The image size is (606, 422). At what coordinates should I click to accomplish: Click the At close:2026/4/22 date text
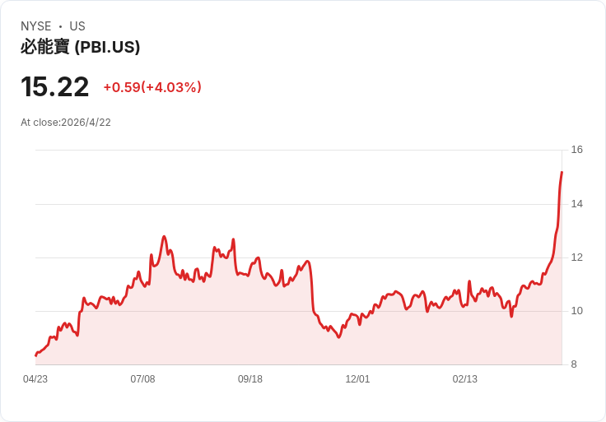coord(66,123)
